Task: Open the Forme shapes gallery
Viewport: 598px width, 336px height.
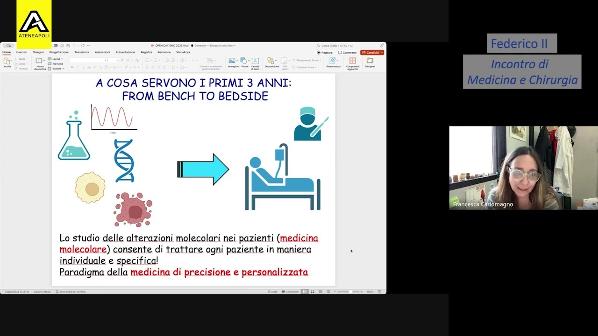Action: pos(244,61)
